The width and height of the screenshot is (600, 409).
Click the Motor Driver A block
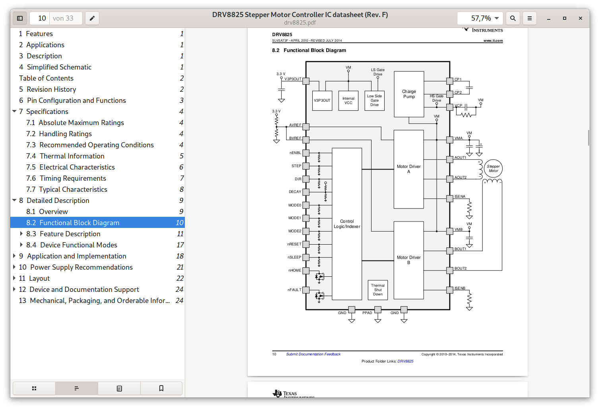[x=408, y=169]
